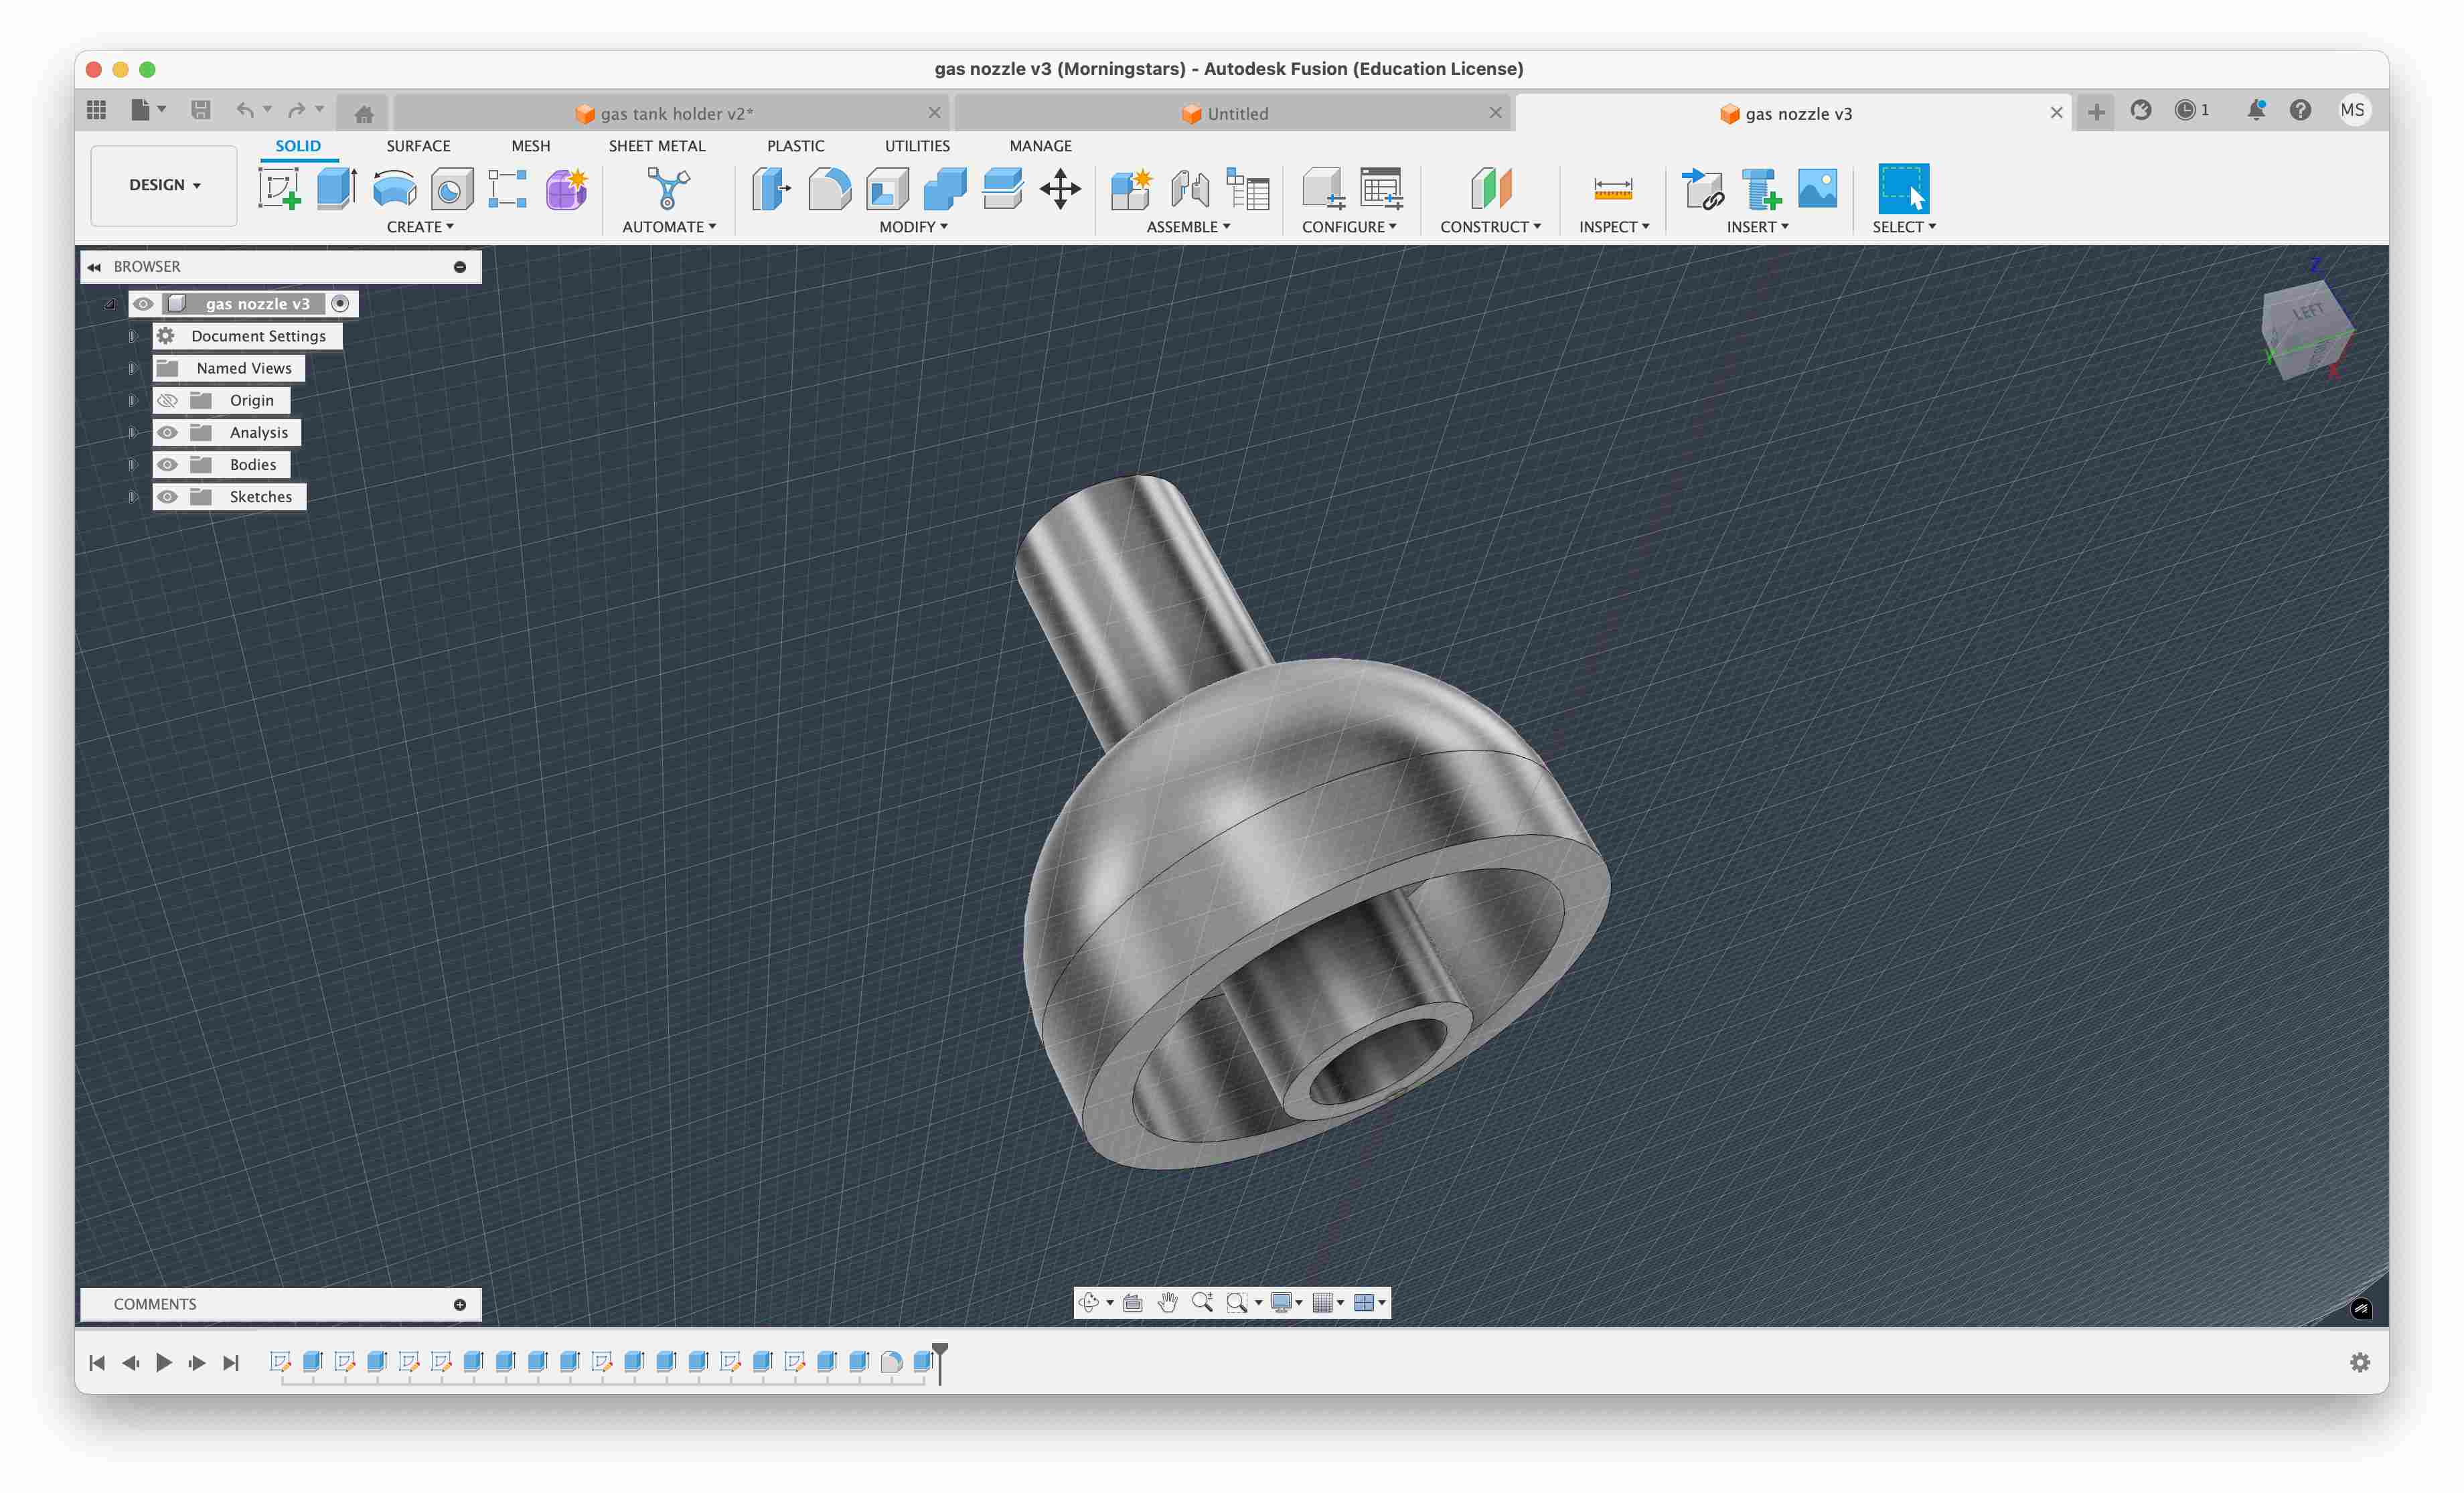
Task: Choose the Hole tool icon
Action: 451,188
